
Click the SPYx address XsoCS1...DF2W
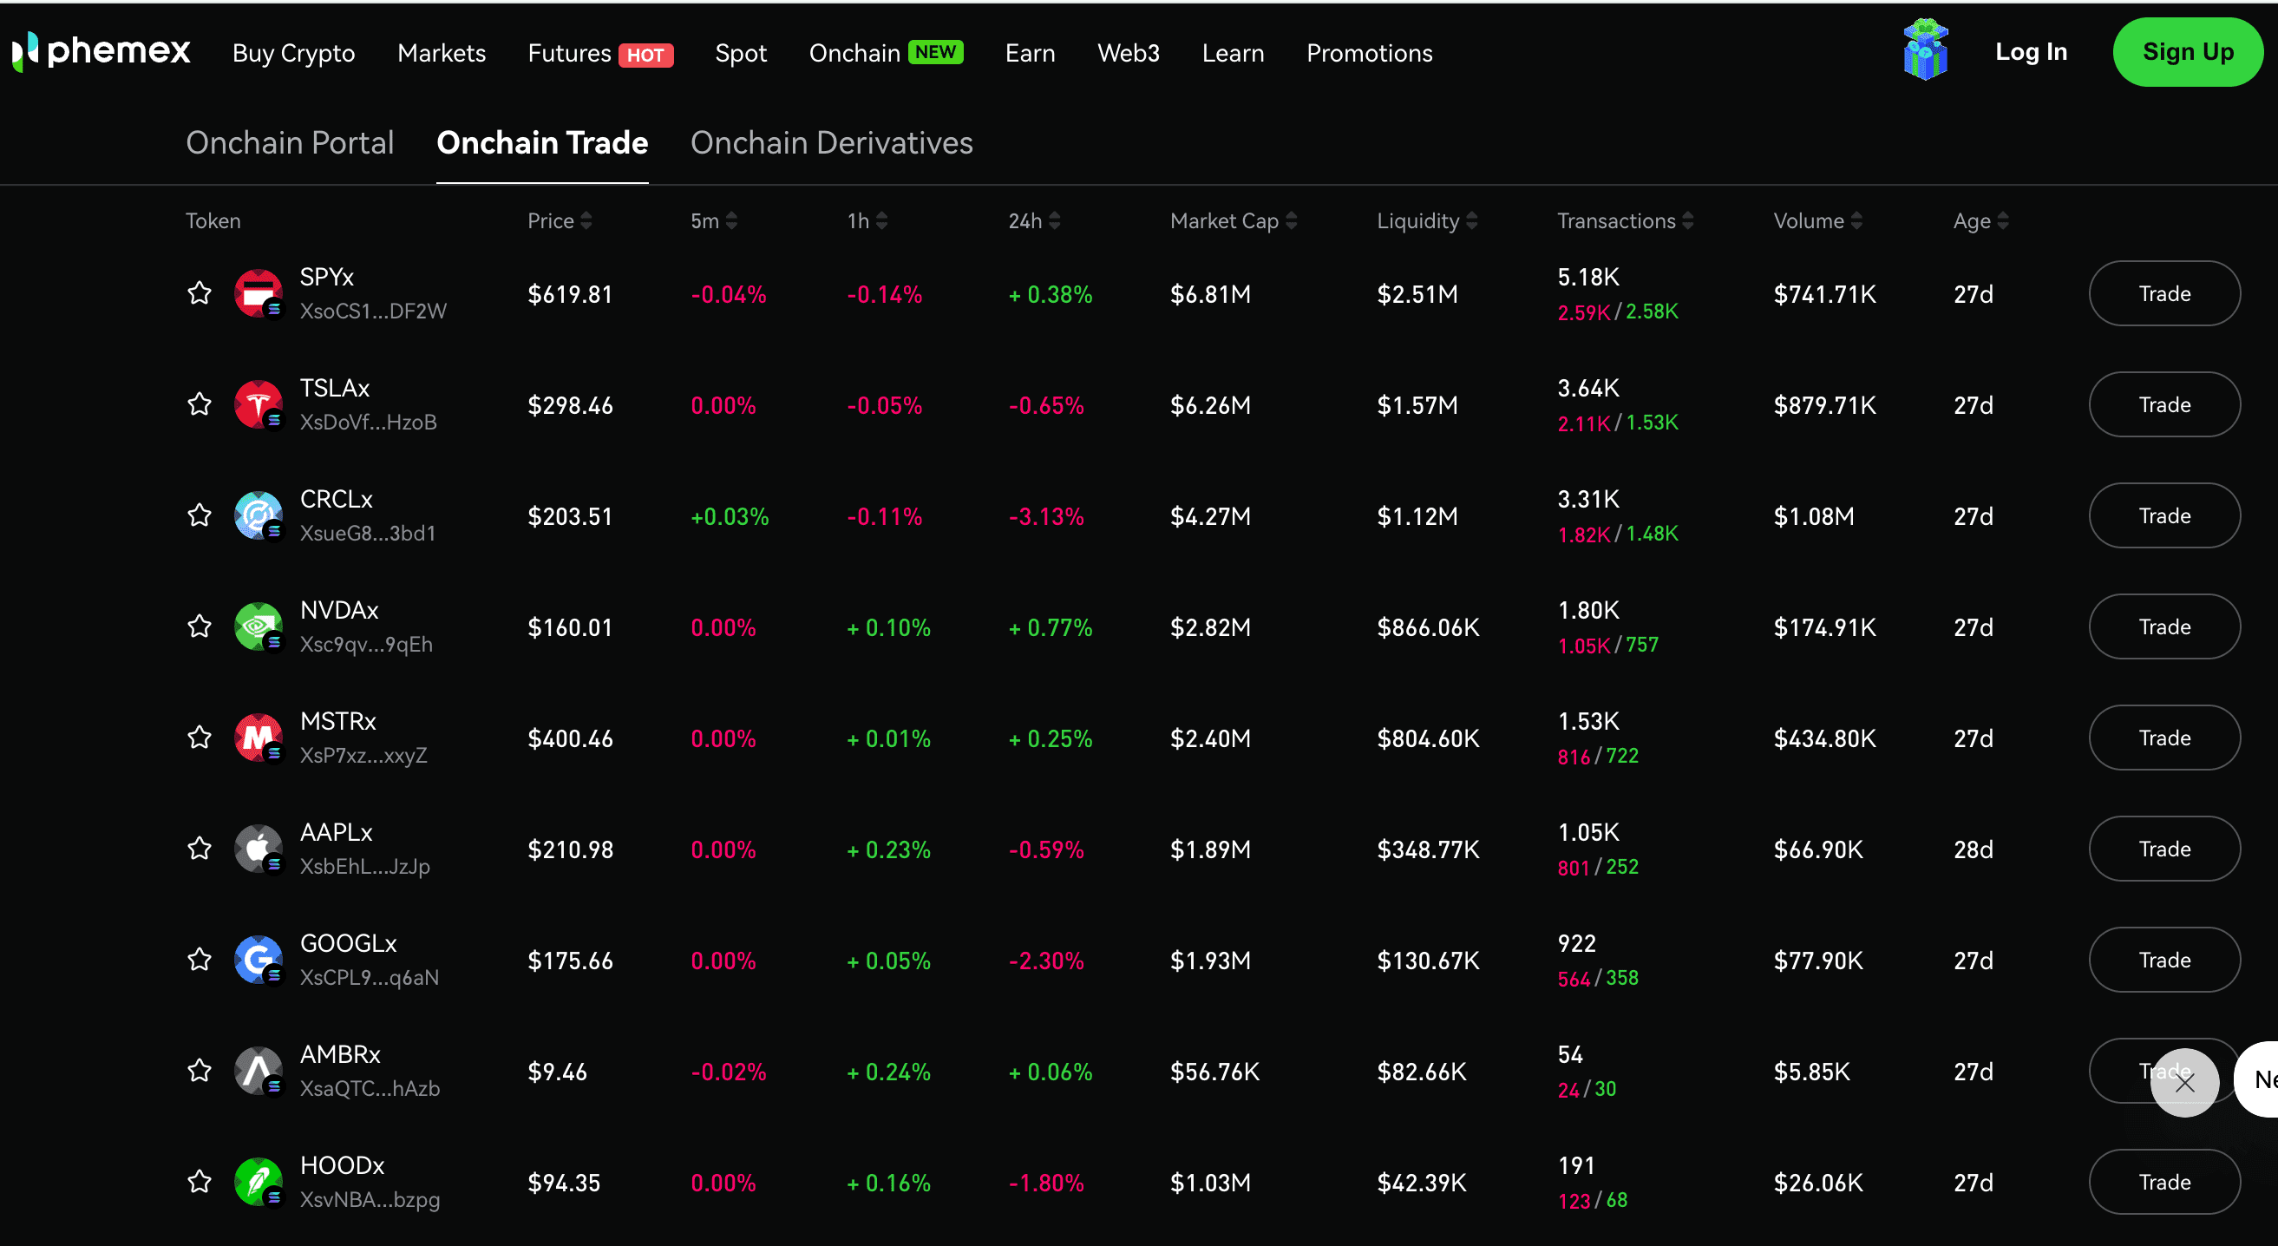click(x=373, y=311)
